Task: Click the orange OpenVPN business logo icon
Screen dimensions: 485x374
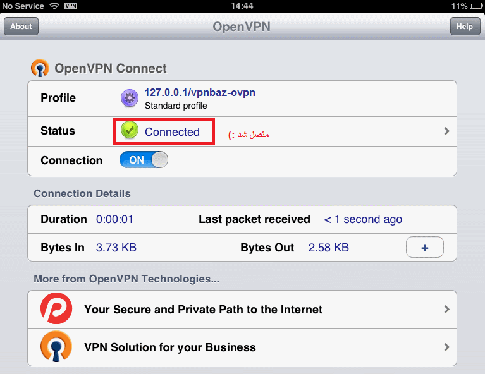Action: coord(56,346)
